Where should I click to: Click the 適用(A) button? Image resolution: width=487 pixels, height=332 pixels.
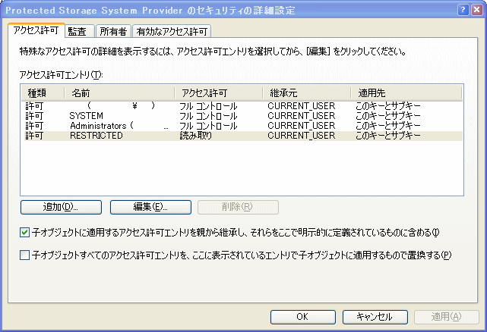(x=447, y=317)
